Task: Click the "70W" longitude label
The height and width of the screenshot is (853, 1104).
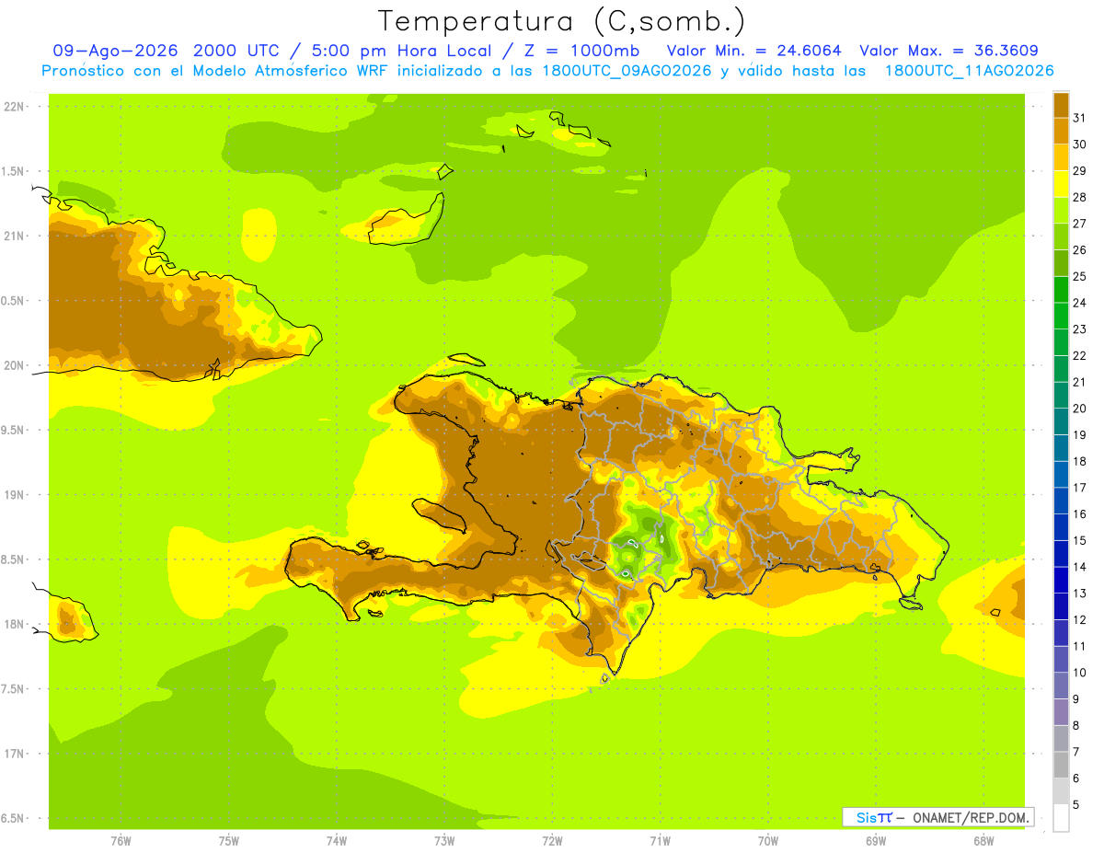Action: coord(767,841)
